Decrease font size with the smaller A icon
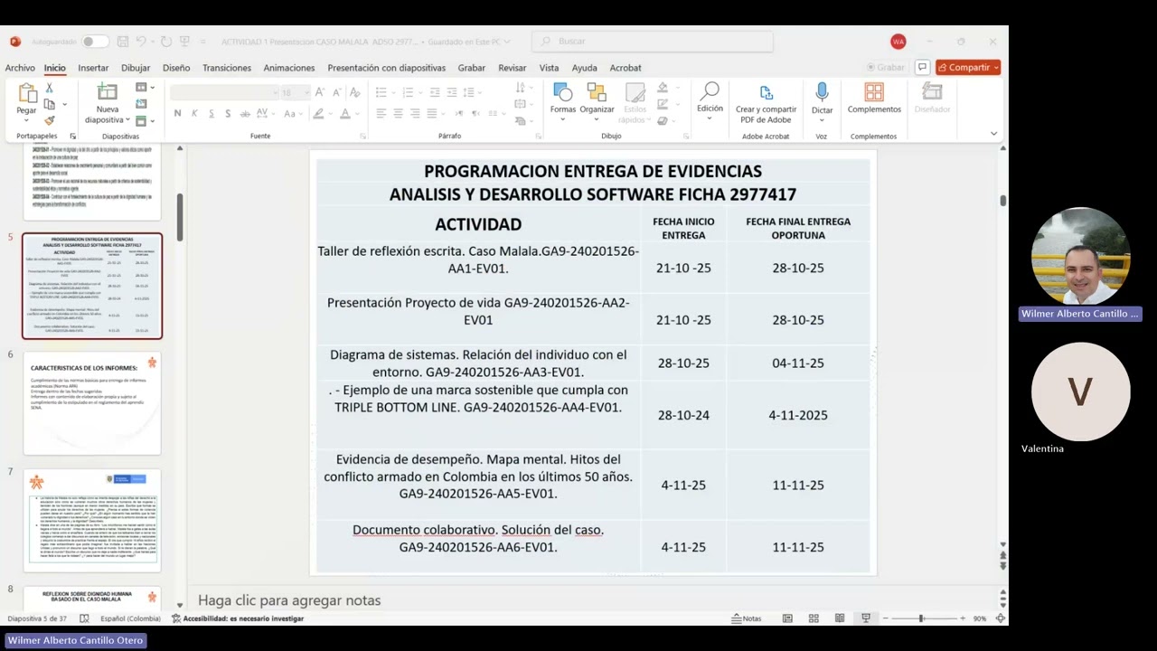Image resolution: width=1157 pixels, height=651 pixels. 336,92
